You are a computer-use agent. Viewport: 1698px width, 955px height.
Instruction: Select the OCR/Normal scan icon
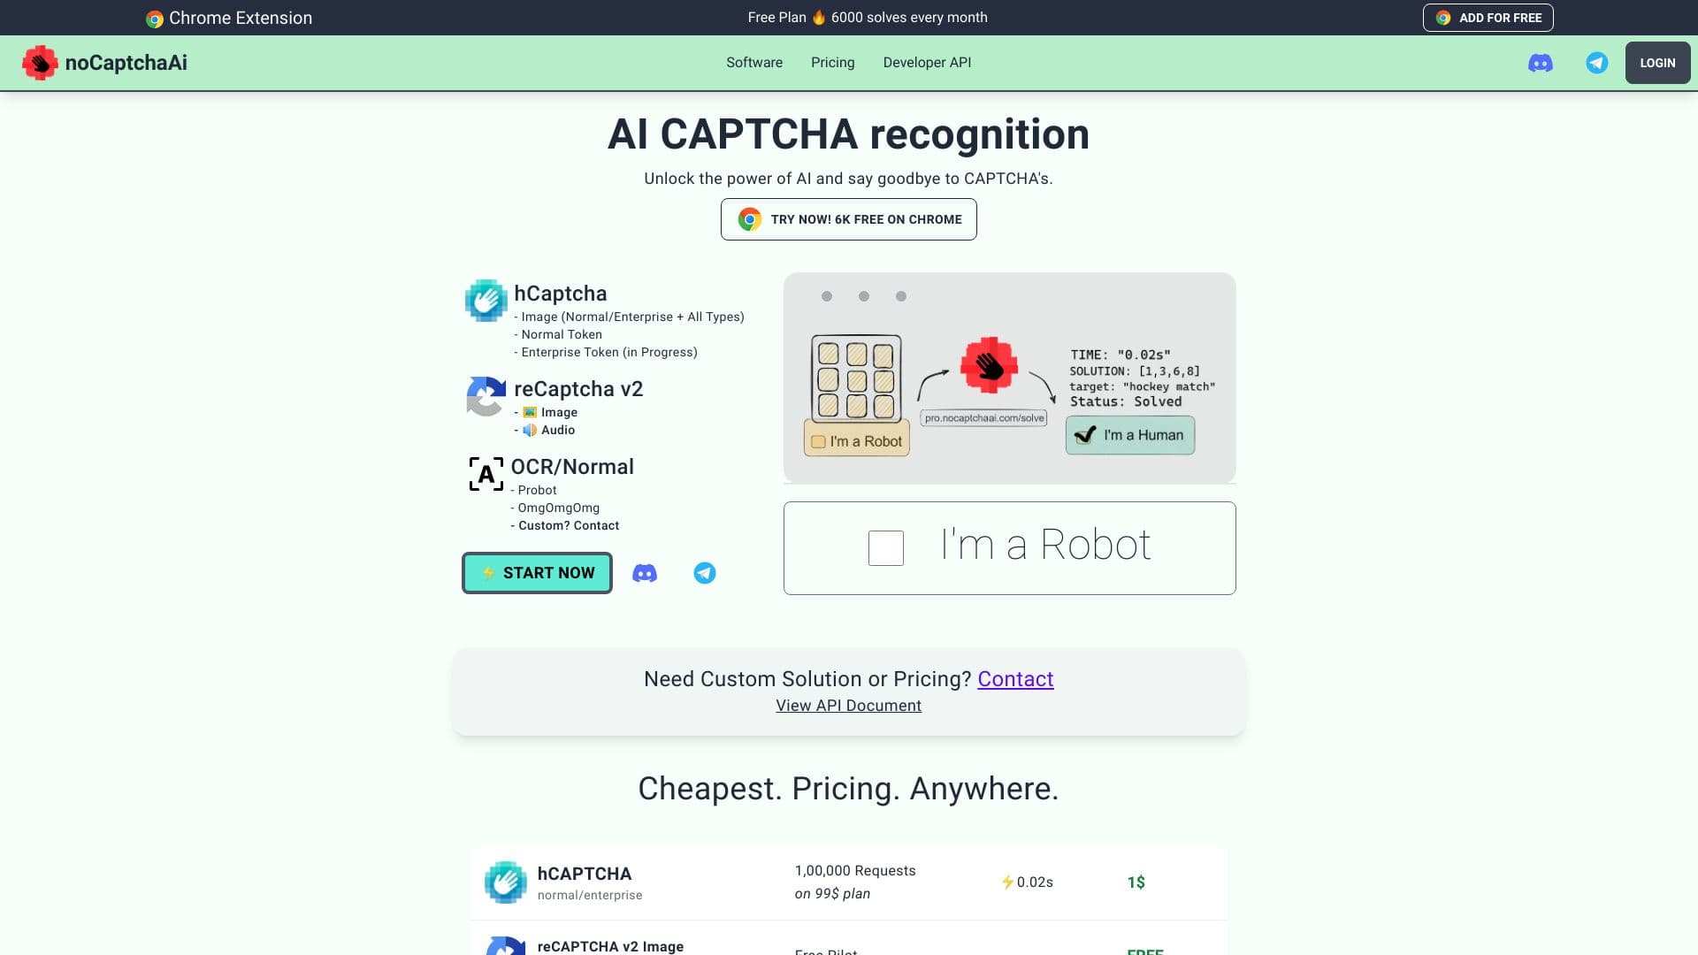pyautogui.click(x=486, y=475)
